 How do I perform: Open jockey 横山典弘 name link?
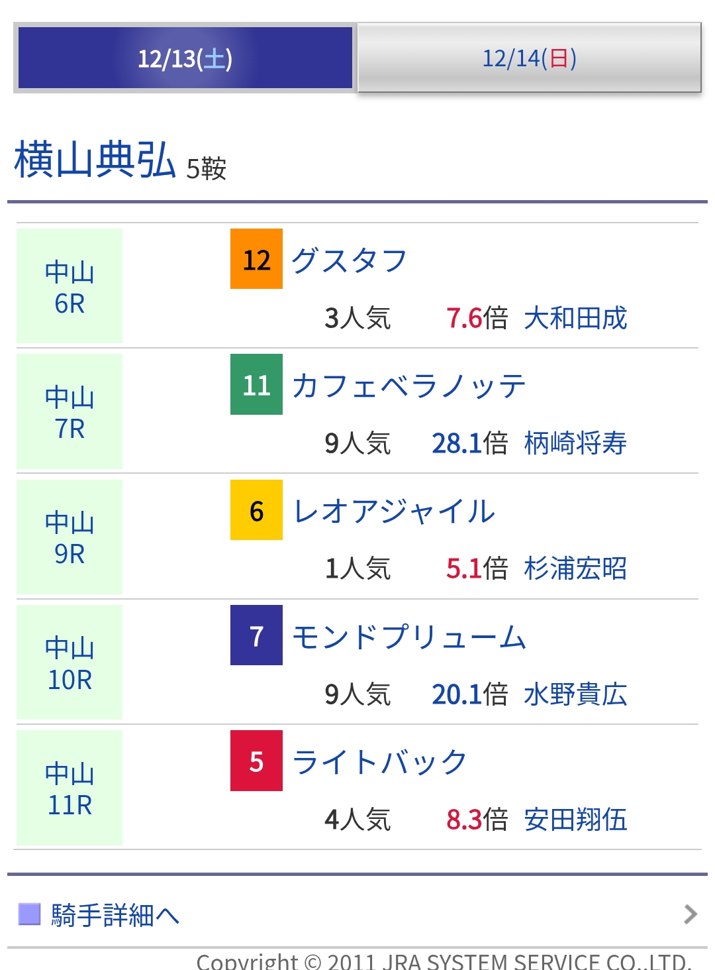coord(95,160)
